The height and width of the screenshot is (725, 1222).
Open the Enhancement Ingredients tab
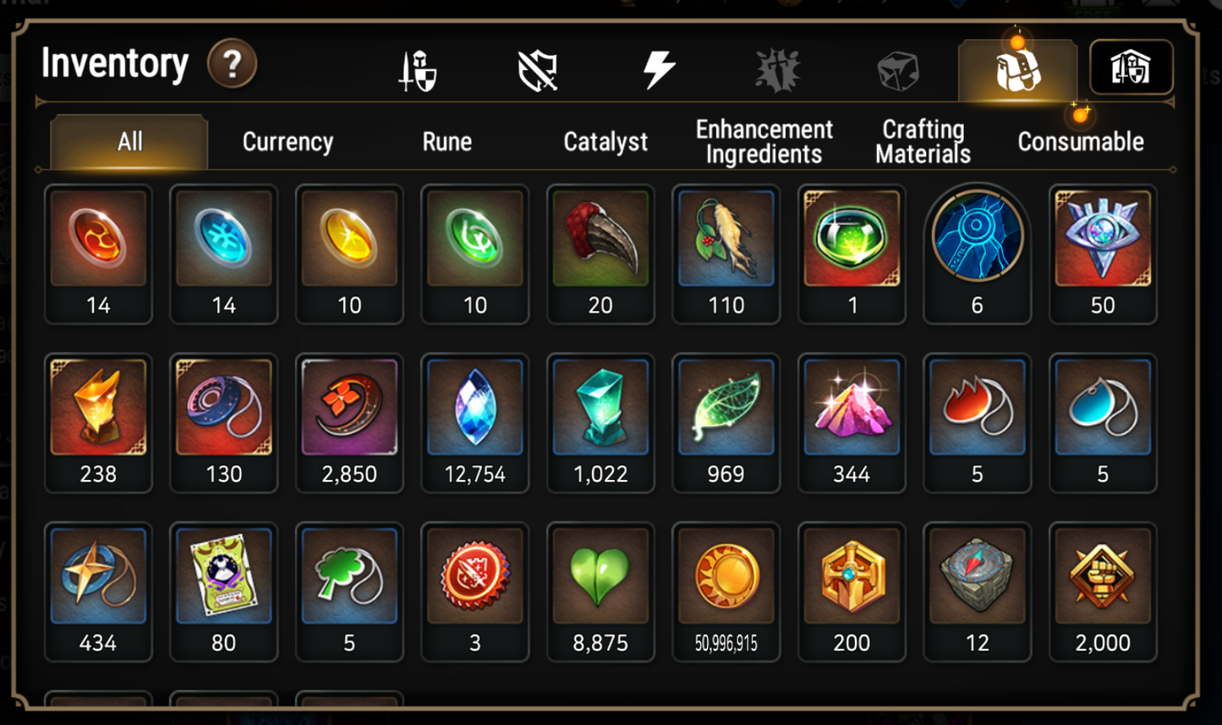click(x=764, y=141)
